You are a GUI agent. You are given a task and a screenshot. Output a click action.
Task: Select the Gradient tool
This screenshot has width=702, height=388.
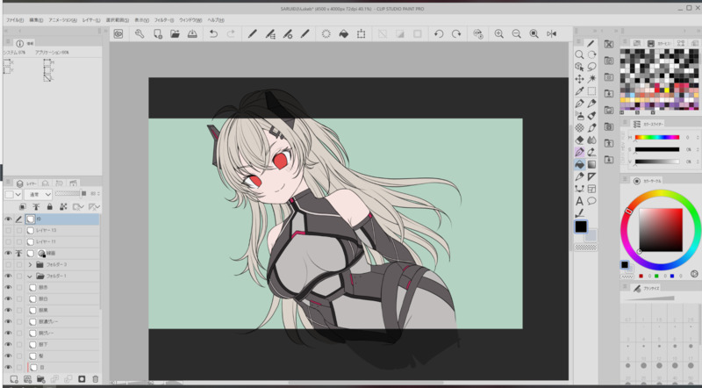click(x=591, y=164)
